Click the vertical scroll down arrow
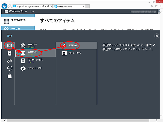This screenshot has height=123, width=164. (161, 116)
